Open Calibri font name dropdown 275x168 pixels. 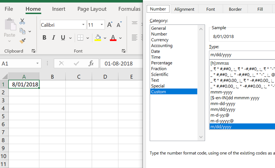point(83,25)
